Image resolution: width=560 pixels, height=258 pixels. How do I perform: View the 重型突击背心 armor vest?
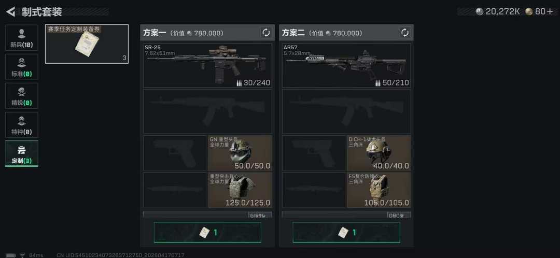[x=240, y=190]
